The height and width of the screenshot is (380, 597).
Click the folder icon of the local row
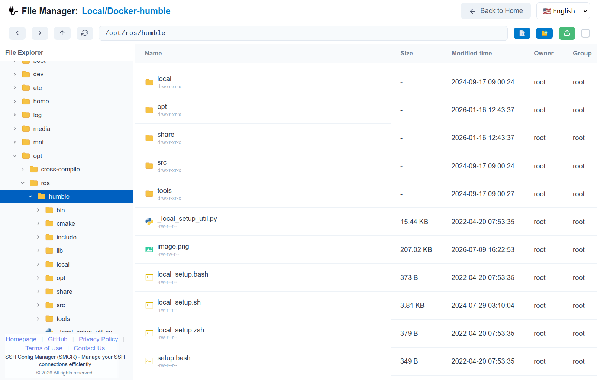149,82
